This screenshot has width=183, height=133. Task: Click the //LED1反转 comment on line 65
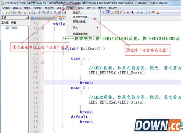[x=135, y=68]
